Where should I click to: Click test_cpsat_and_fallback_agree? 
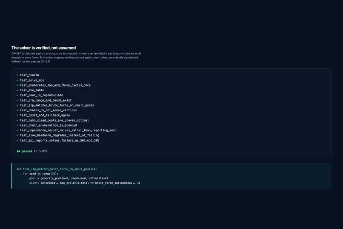[43, 115]
